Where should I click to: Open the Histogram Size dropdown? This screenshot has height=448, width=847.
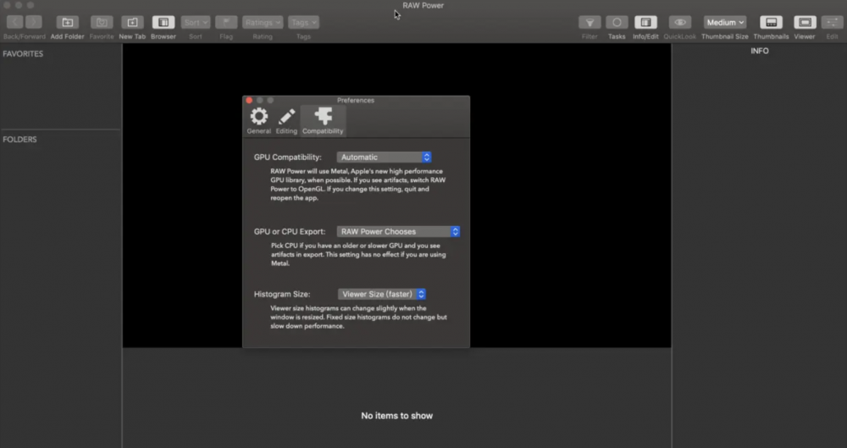pos(382,294)
